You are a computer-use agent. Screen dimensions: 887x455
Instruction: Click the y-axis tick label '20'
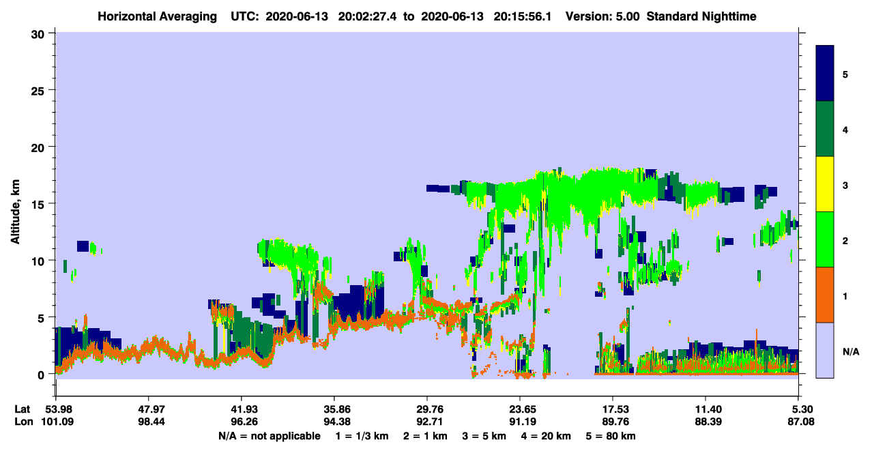(x=40, y=147)
